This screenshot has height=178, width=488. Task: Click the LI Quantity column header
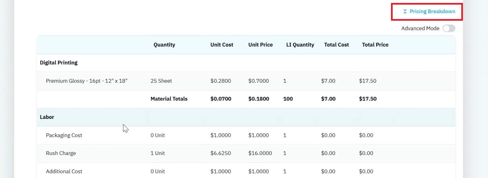(300, 45)
